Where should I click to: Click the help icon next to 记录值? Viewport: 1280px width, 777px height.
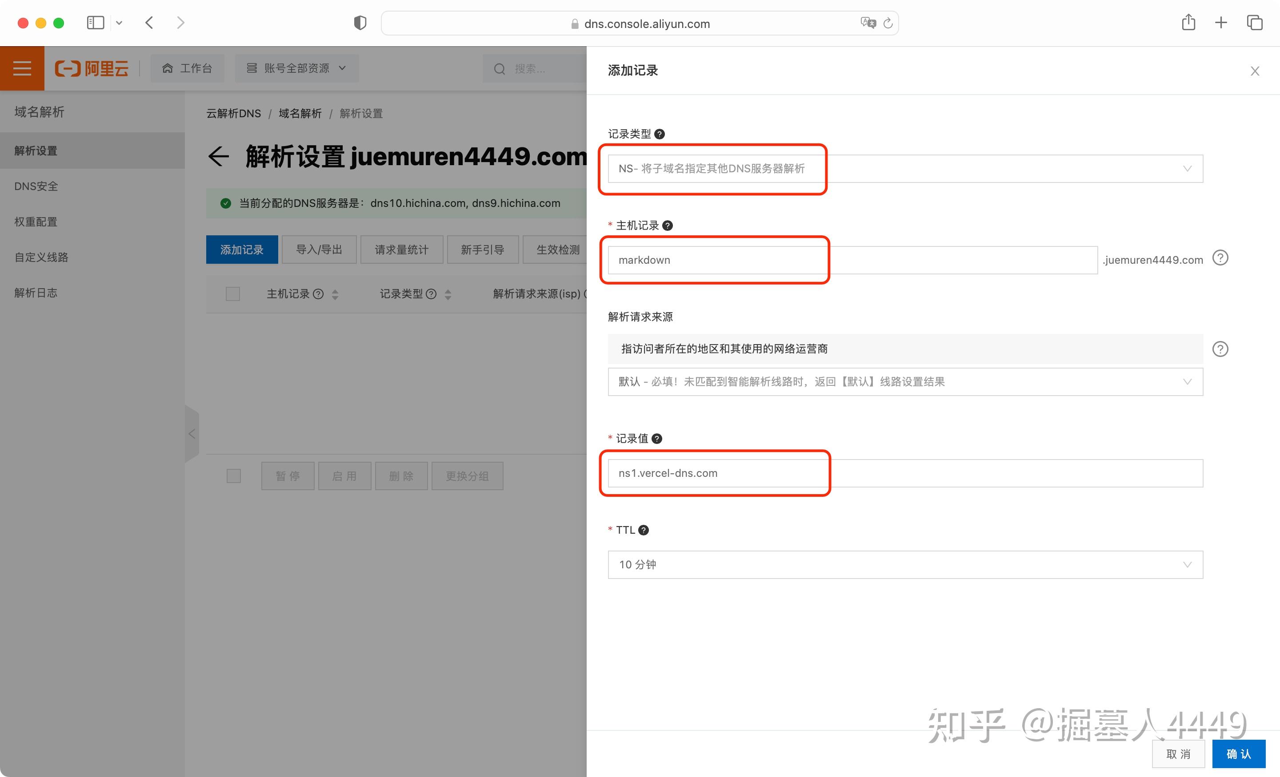coord(656,439)
